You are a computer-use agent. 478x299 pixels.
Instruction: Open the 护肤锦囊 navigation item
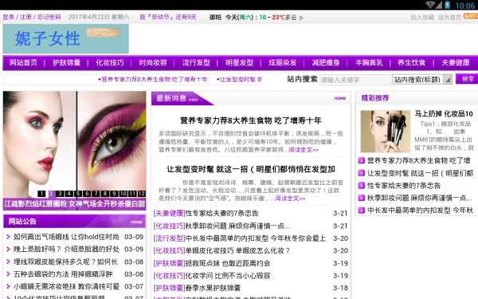(x=66, y=63)
